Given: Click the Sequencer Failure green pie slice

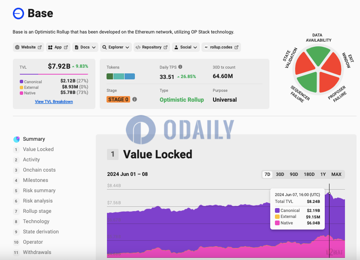Looking at the screenshot, I should (x=308, y=82).
